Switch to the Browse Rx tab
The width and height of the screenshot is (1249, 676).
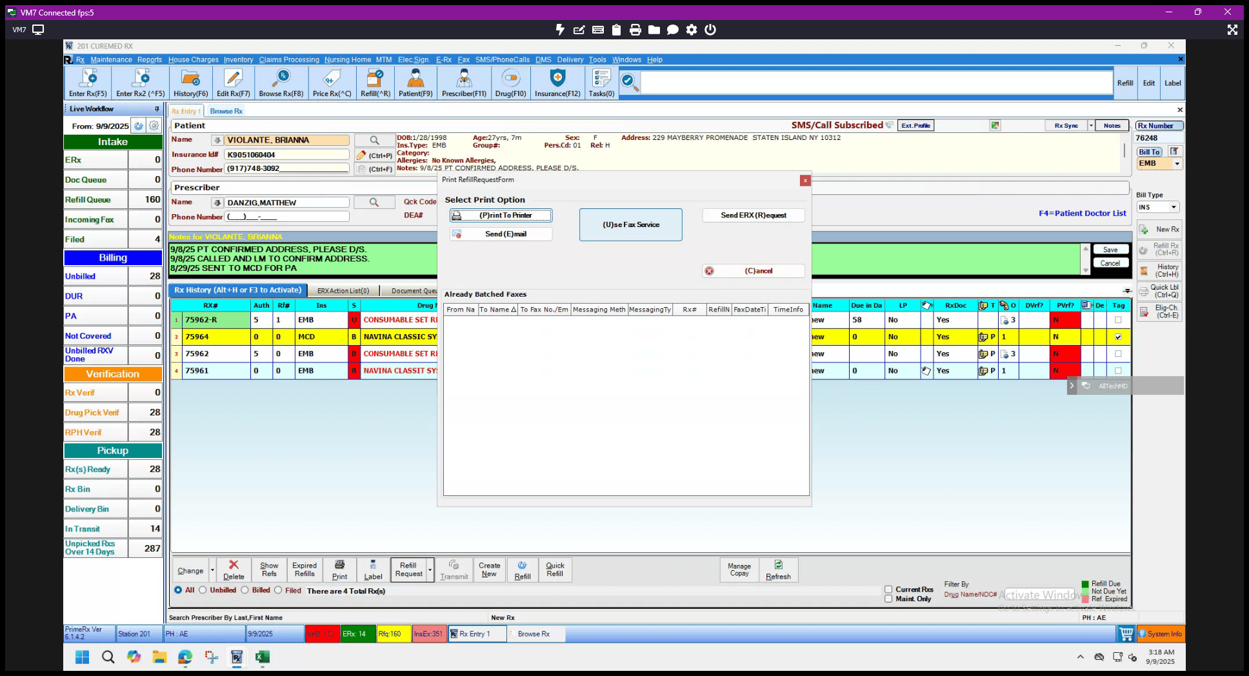coord(226,111)
